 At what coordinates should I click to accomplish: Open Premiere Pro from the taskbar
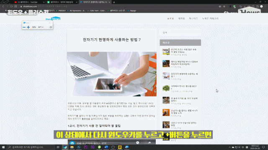tap(85, 147)
